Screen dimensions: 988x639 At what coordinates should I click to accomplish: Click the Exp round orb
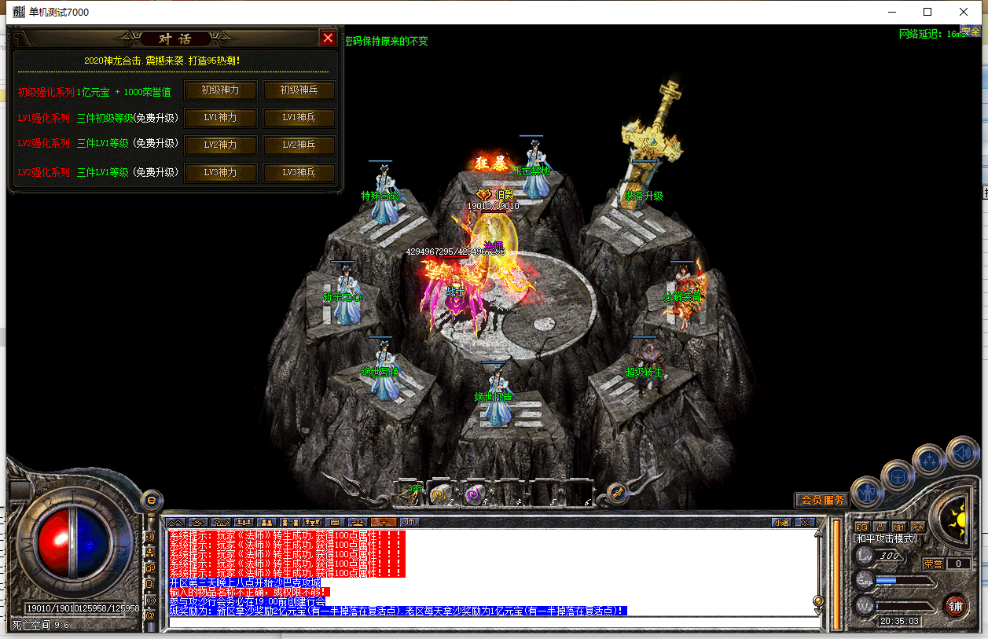[x=865, y=580]
